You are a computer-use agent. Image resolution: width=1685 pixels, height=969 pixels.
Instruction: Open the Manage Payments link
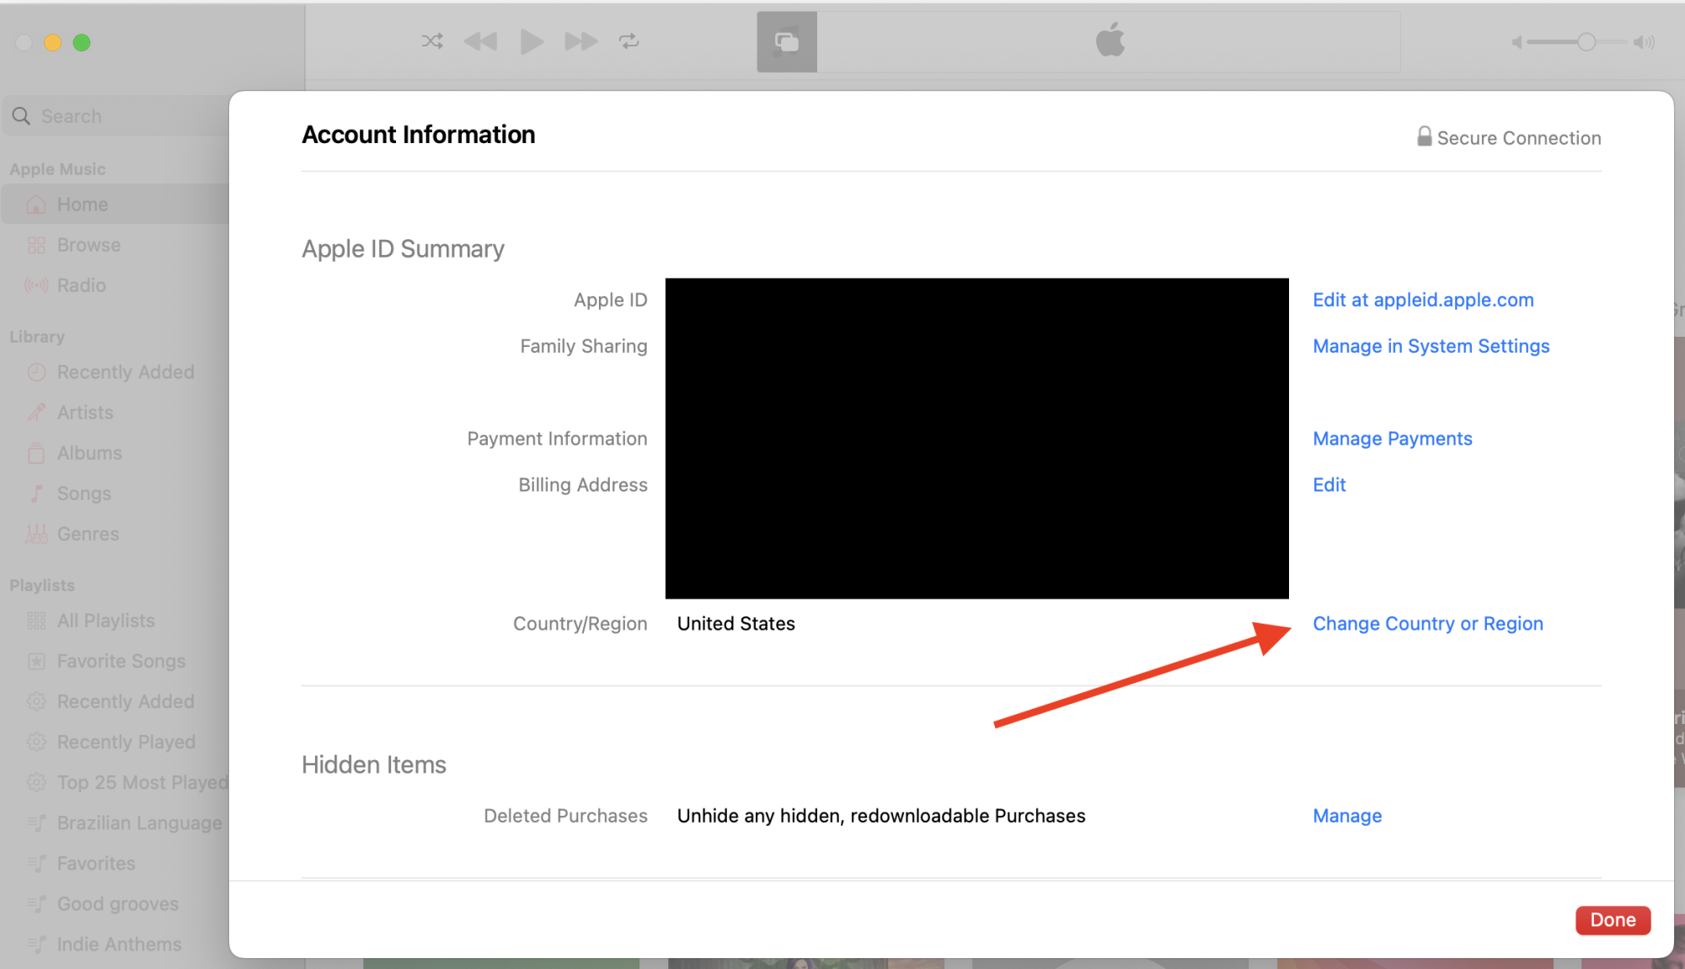(x=1392, y=439)
